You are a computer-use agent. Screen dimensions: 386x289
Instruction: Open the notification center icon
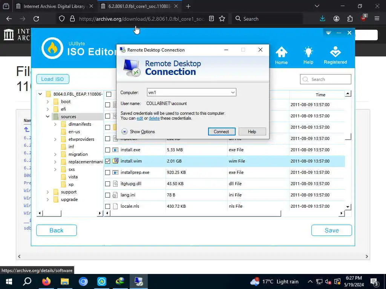point(374,282)
